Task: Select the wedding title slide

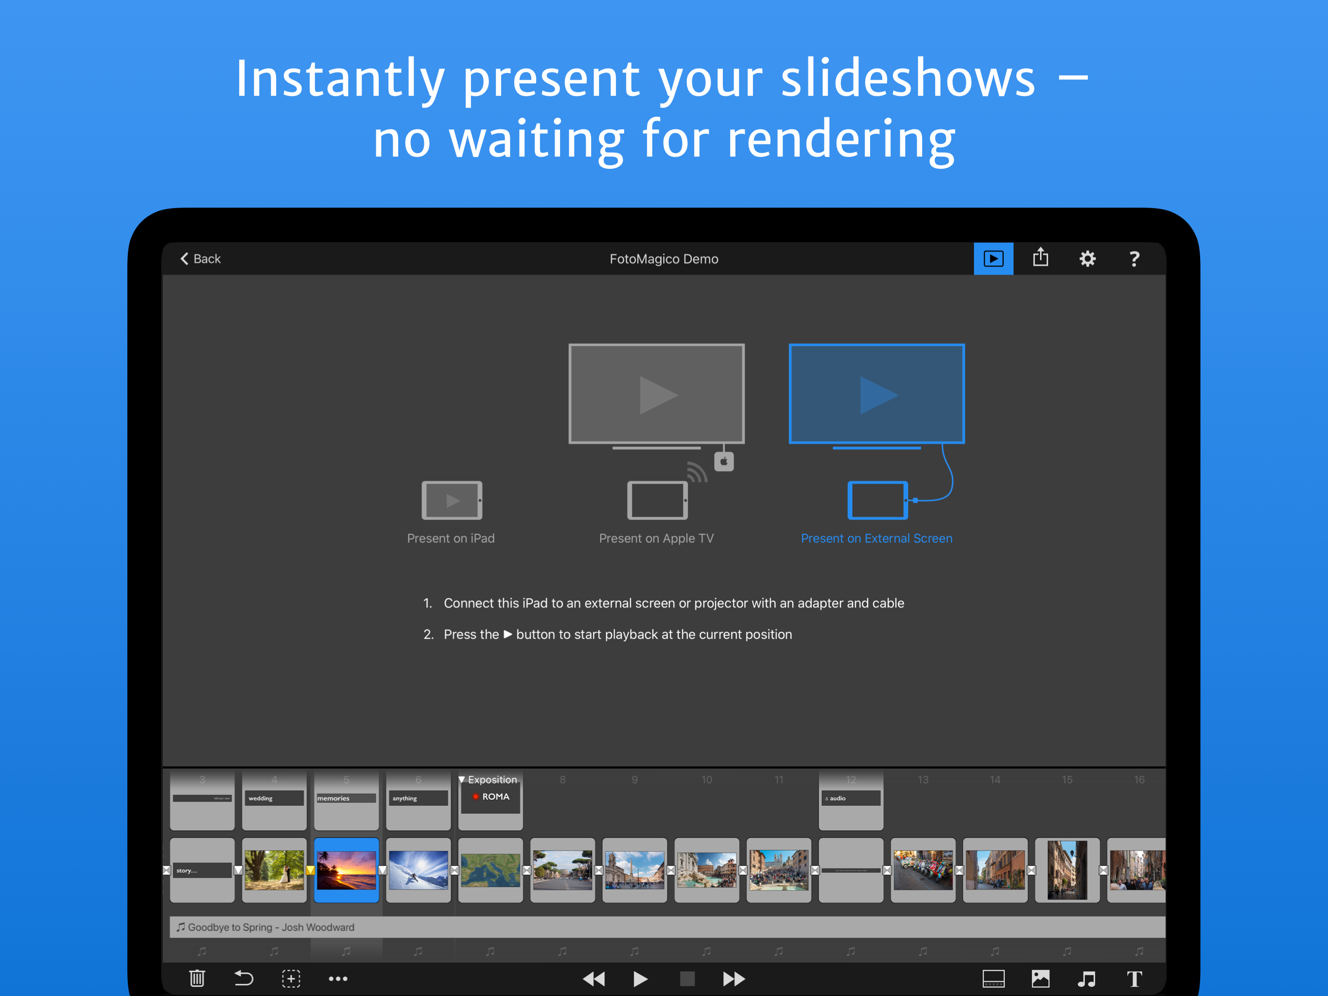Action: tap(274, 801)
